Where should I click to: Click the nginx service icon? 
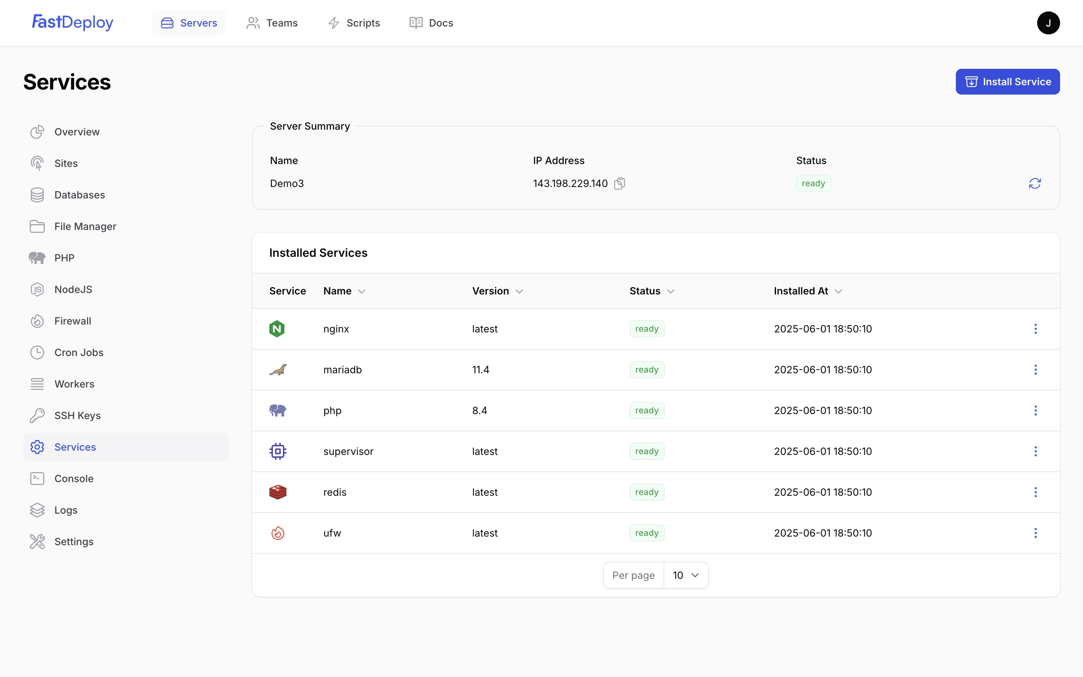pos(277,329)
